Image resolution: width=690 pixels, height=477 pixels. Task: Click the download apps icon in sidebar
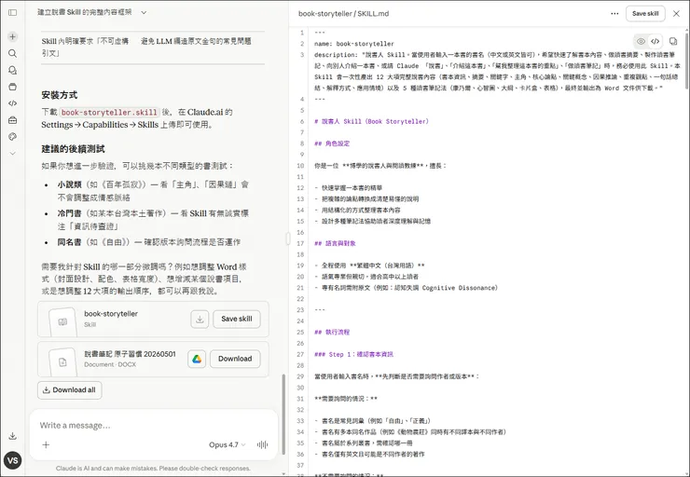tap(13, 436)
